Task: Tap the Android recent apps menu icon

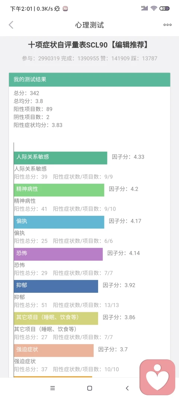Action: click(x=53, y=388)
